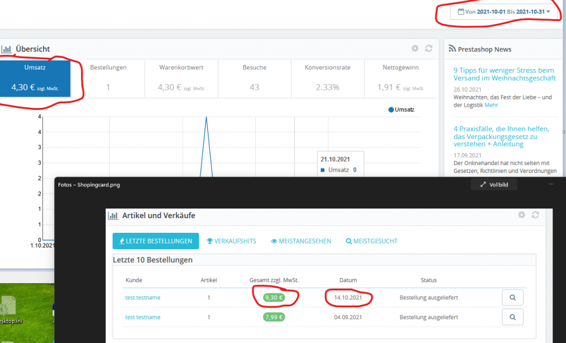Click the calendar icon in date range
Viewport: 566px width, 343px height.
(x=461, y=11)
